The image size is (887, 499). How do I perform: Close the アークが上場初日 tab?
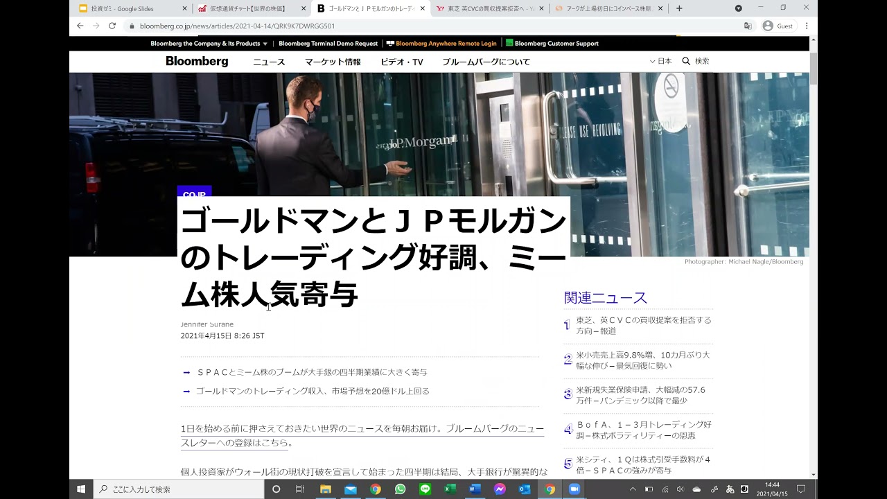coord(660,8)
